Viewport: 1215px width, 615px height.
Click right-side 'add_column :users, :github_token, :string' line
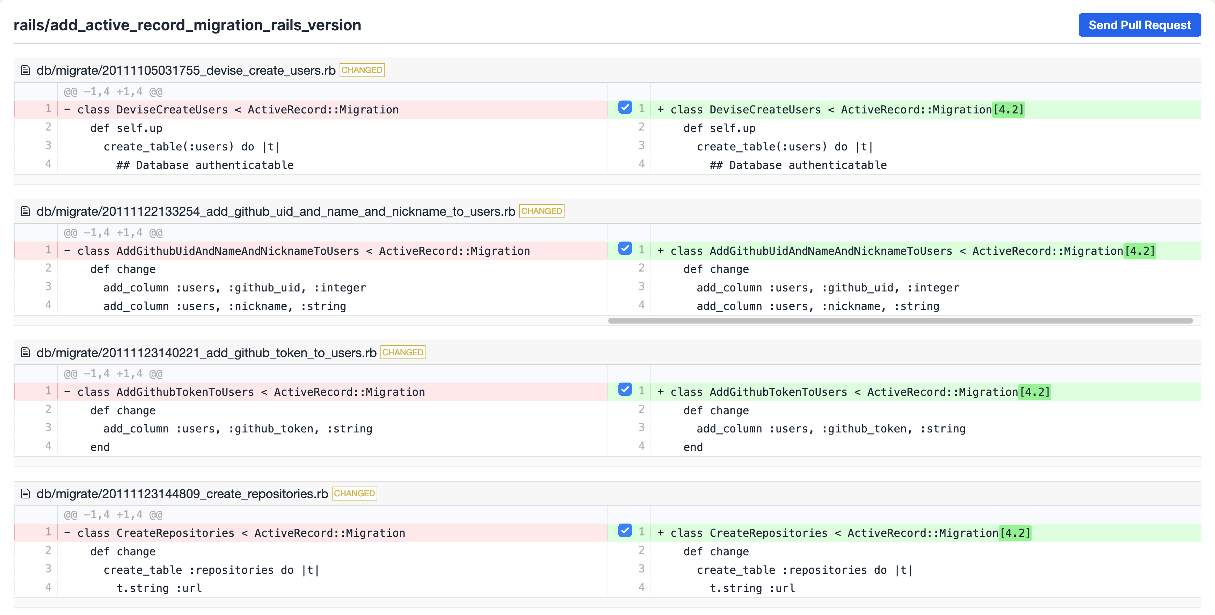pyautogui.click(x=831, y=429)
